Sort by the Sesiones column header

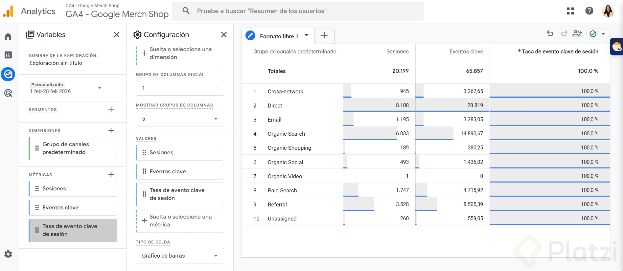point(397,51)
